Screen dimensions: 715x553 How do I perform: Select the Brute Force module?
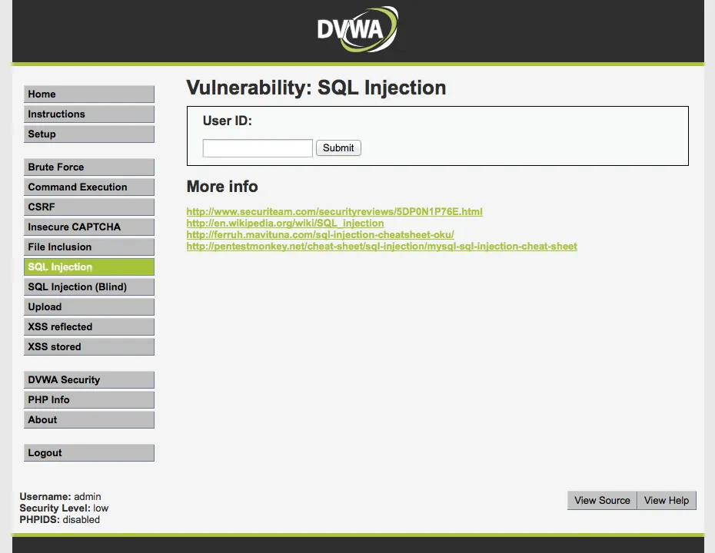(x=88, y=167)
